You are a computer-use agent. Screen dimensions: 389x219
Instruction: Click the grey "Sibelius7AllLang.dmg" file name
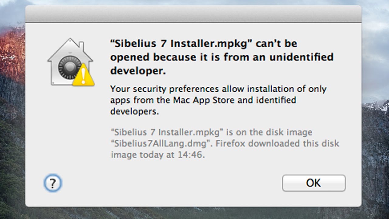pyautogui.click(x=161, y=144)
